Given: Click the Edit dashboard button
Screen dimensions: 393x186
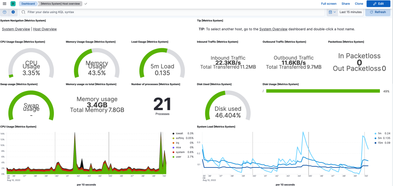Looking at the screenshot, I should (x=378, y=4).
